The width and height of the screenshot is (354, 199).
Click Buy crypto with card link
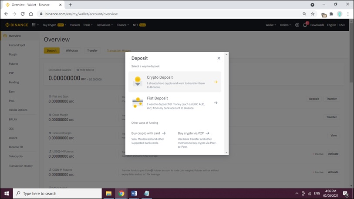(148, 133)
